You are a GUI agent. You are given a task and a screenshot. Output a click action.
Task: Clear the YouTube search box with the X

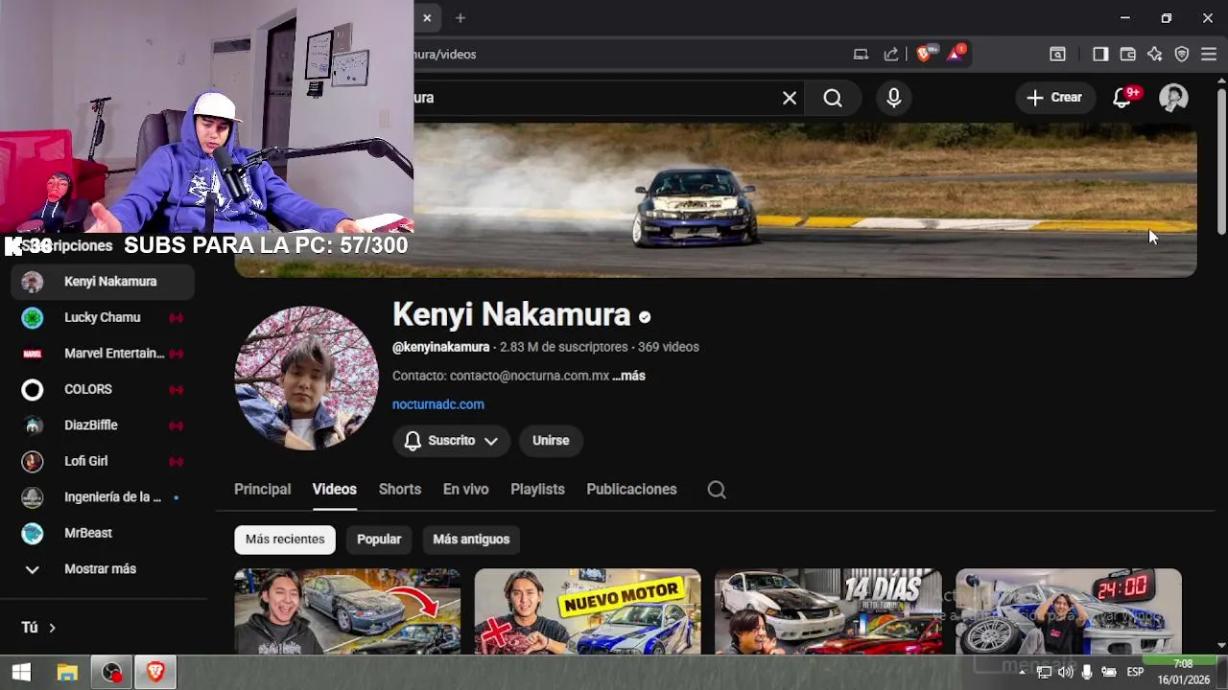(790, 98)
